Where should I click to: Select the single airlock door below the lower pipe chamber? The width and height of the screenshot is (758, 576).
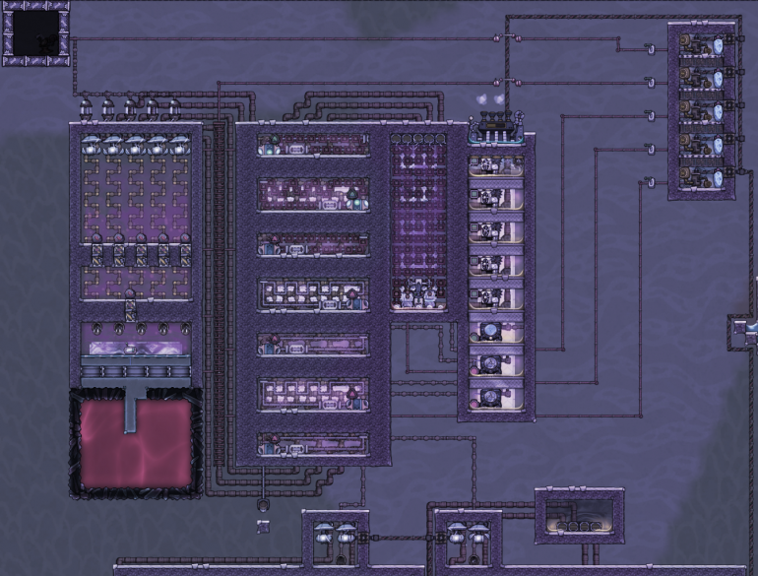131,311
